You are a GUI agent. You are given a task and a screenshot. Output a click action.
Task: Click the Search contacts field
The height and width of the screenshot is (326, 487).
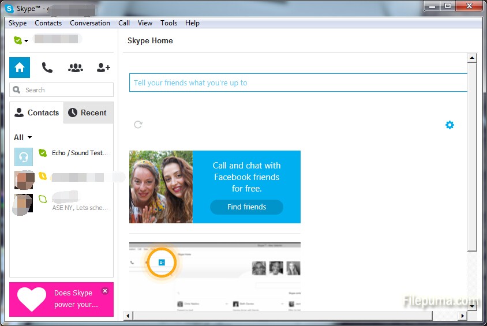coord(62,90)
